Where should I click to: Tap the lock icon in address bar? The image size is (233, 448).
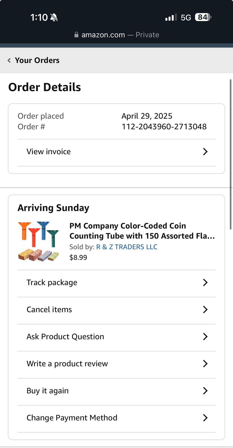click(x=76, y=35)
